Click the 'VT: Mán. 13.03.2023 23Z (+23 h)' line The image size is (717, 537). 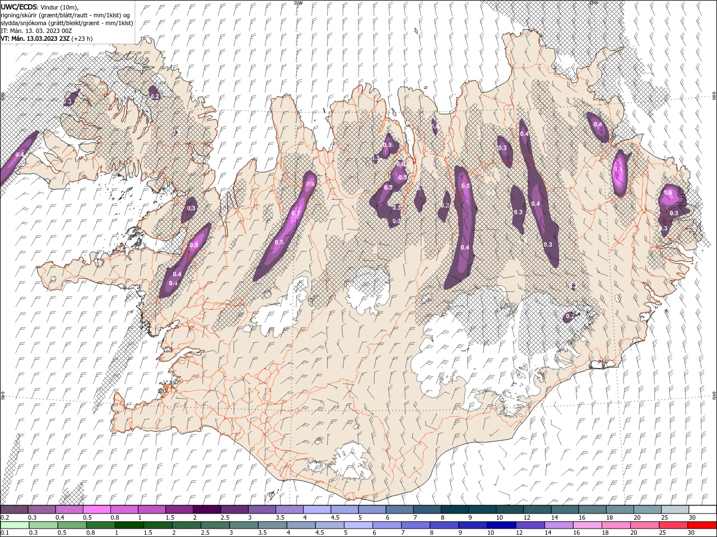point(46,39)
